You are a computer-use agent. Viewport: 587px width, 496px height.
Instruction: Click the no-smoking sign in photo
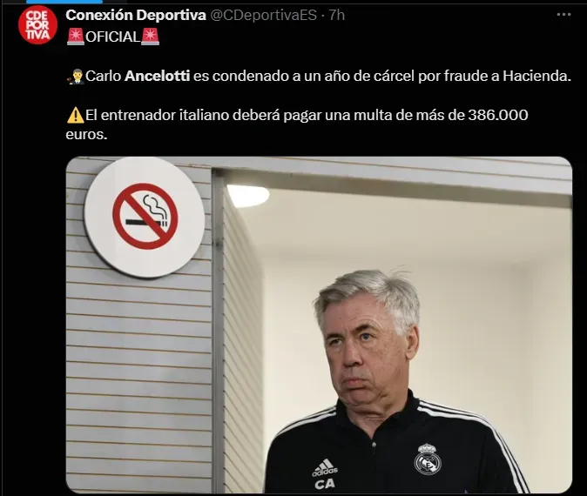tap(145, 217)
